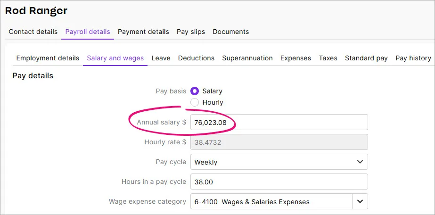Switch to the Payment details tab

[x=143, y=32]
